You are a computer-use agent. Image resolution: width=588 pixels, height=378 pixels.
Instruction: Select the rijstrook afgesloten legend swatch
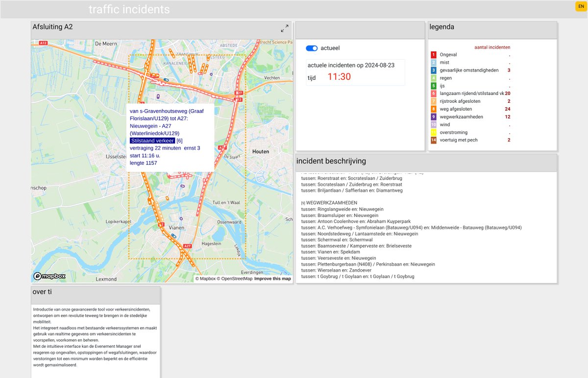[x=433, y=101]
